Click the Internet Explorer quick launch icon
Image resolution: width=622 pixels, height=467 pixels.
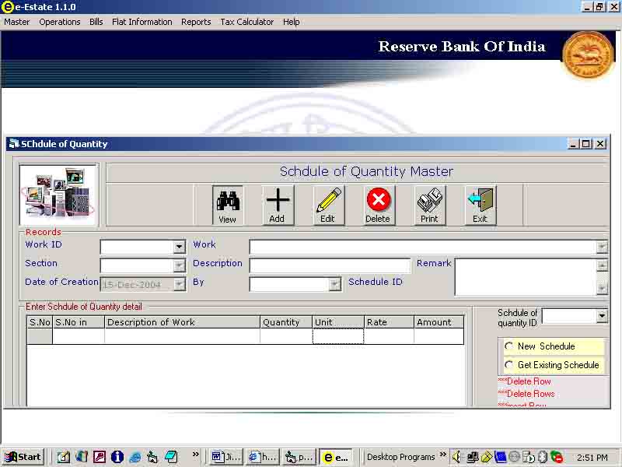(x=135, y=457)
